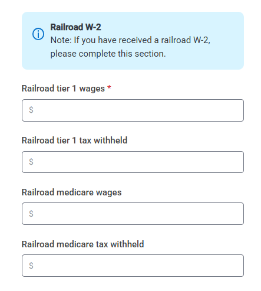Click the red required asterisk
Viewport: 261px width, 291px height.
(x=109, y=87)
